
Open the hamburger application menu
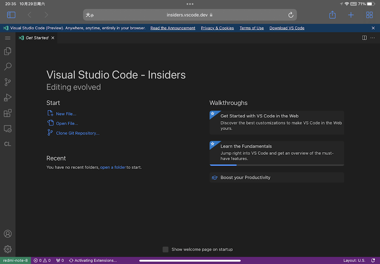click(x=7, y=38)
